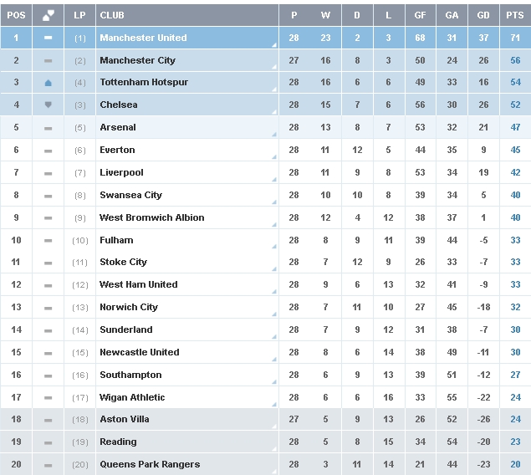Click Manchester City's no-change dash icon

coord(49,60)
